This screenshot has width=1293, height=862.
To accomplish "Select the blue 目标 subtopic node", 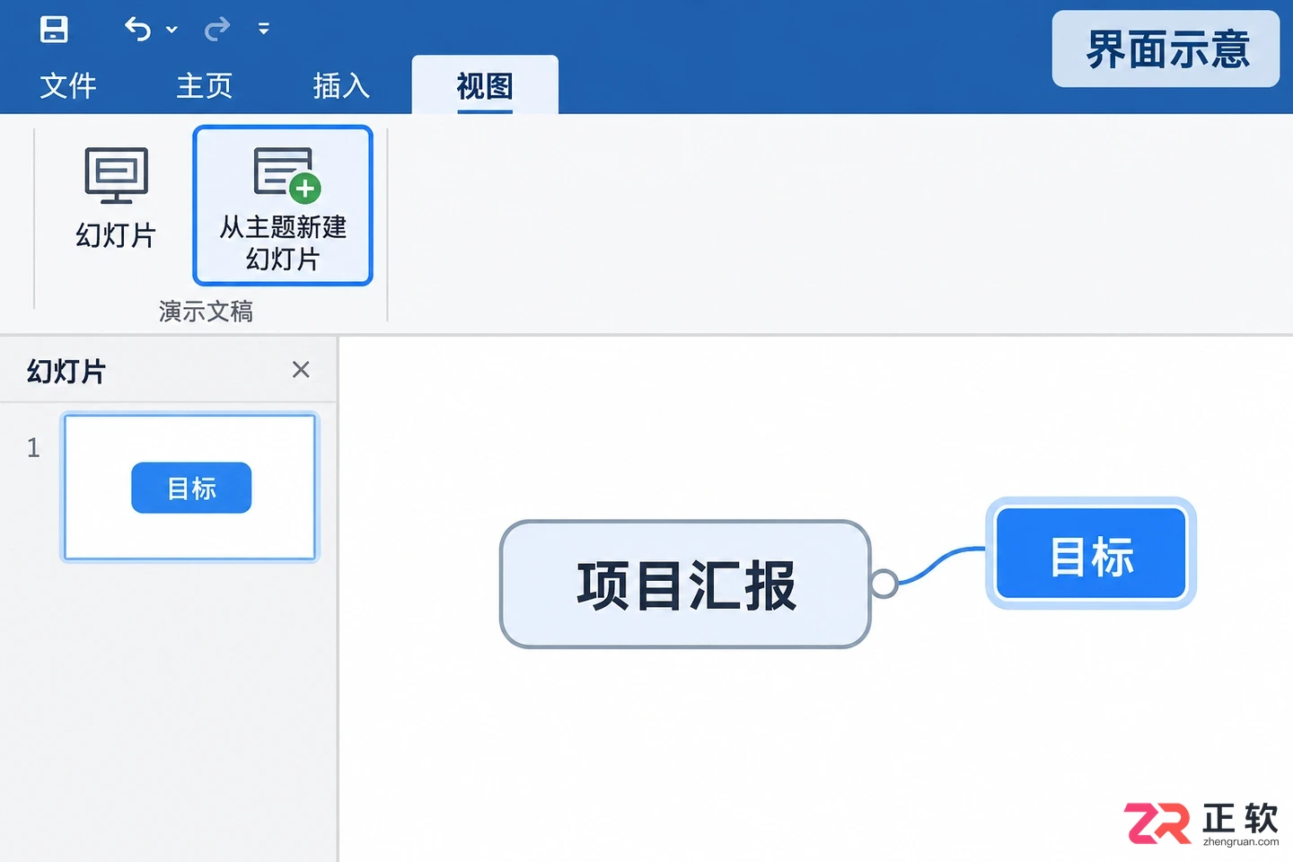I will pyautogui.click(x=1092, y=554).
